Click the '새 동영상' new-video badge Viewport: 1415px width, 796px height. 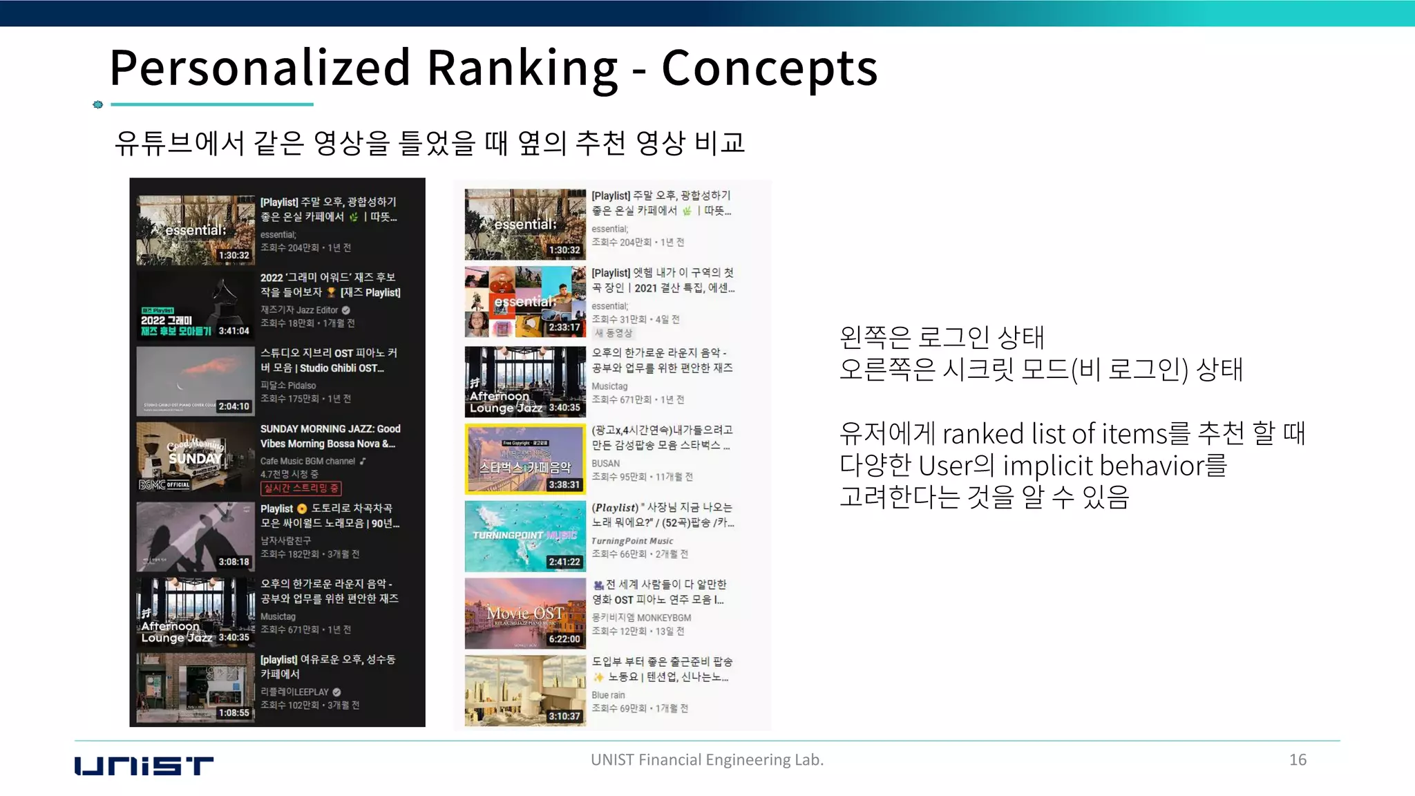(614, 333)
